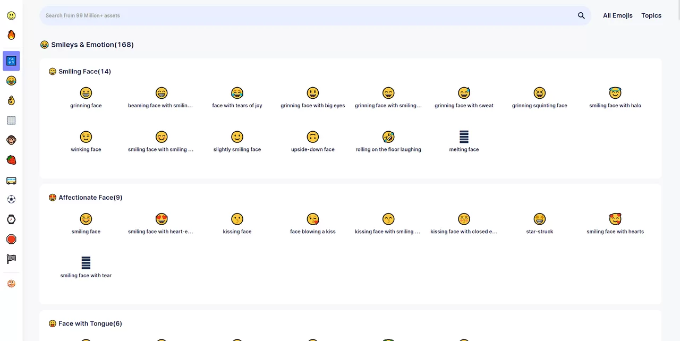Select the stop sign Symbols category icon
This screenshot has width=680, height=341.
11,239
